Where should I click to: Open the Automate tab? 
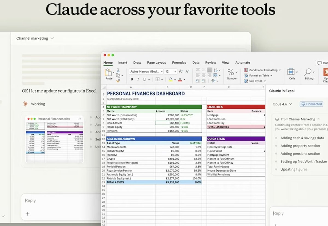coord(243,63)
